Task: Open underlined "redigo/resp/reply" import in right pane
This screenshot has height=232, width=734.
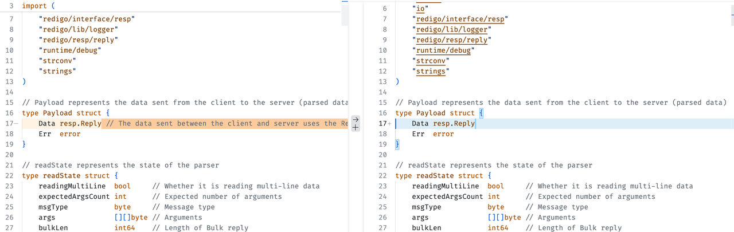Action: [452, 40]
